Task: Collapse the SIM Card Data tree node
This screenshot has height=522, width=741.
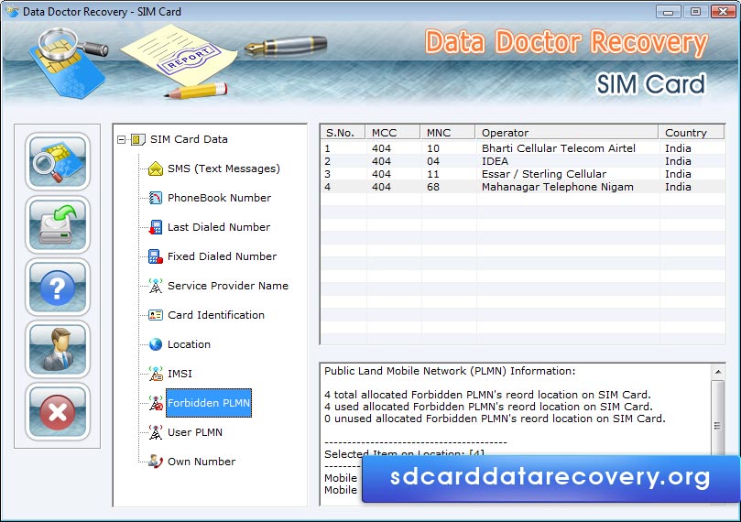Action: 122,139
